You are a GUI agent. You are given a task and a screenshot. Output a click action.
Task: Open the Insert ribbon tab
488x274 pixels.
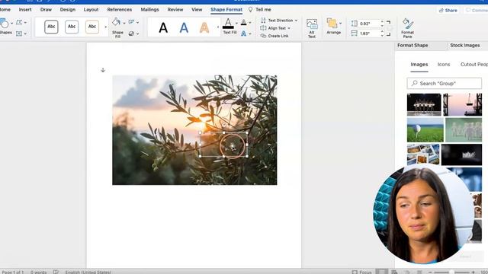point(25,10)
